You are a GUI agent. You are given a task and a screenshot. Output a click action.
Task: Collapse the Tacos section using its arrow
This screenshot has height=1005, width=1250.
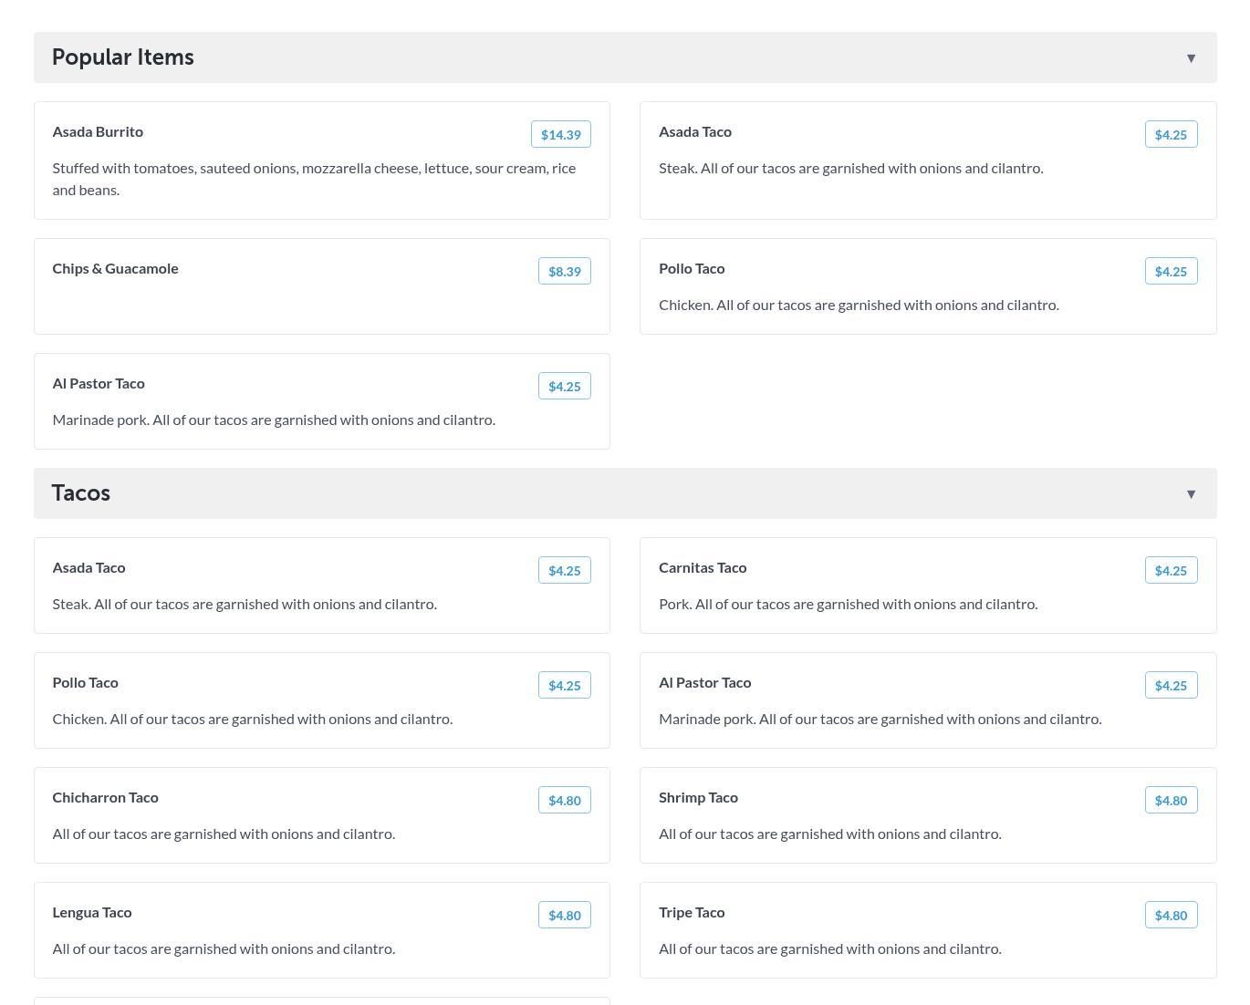pyautogui.click(x=1191, y=494)
